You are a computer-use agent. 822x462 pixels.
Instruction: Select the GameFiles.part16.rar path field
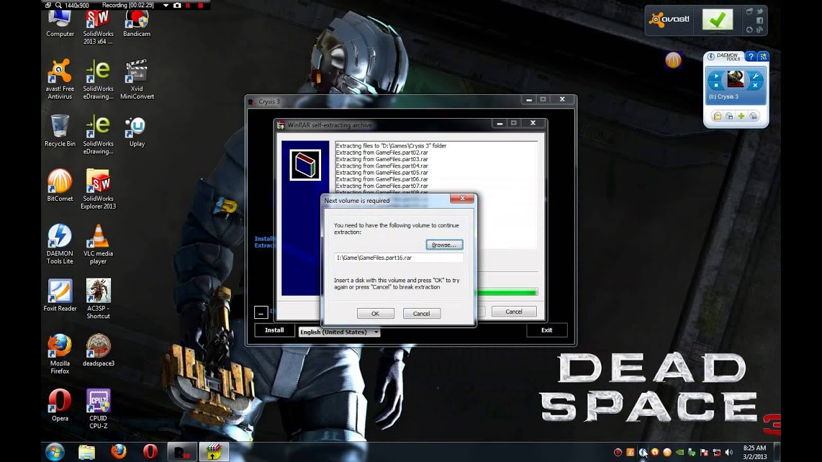pos(398,257)
